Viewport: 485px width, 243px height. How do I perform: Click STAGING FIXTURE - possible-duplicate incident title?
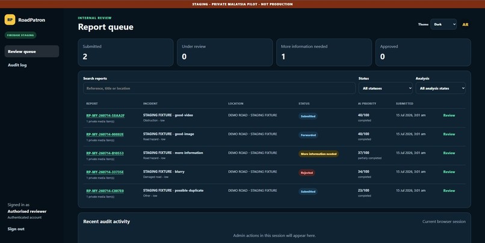pyautogui.click(x=173, y=191)
